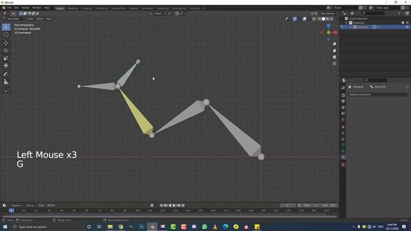
Task: Open the World properties tab
Action: point(343,119)
